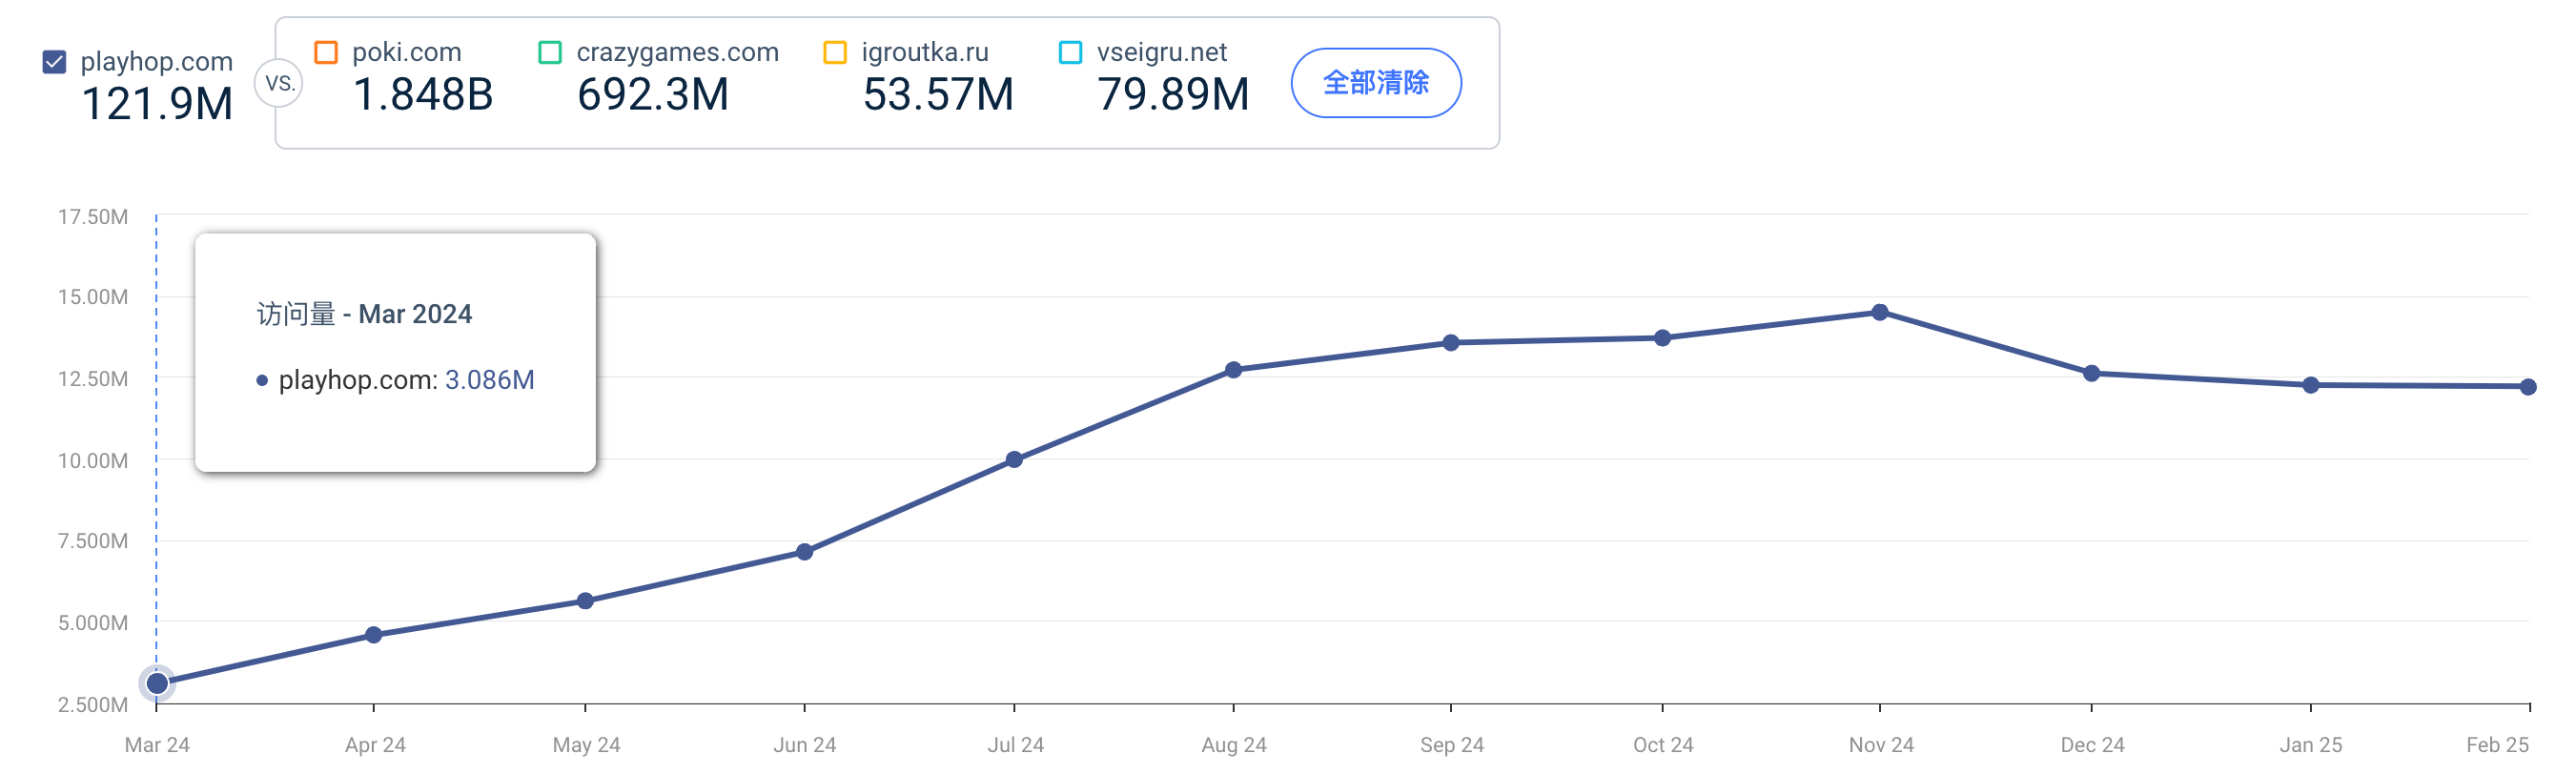Select the Mar 24 data point
The height and width of the screenshot is (774, 2576).
157,684
